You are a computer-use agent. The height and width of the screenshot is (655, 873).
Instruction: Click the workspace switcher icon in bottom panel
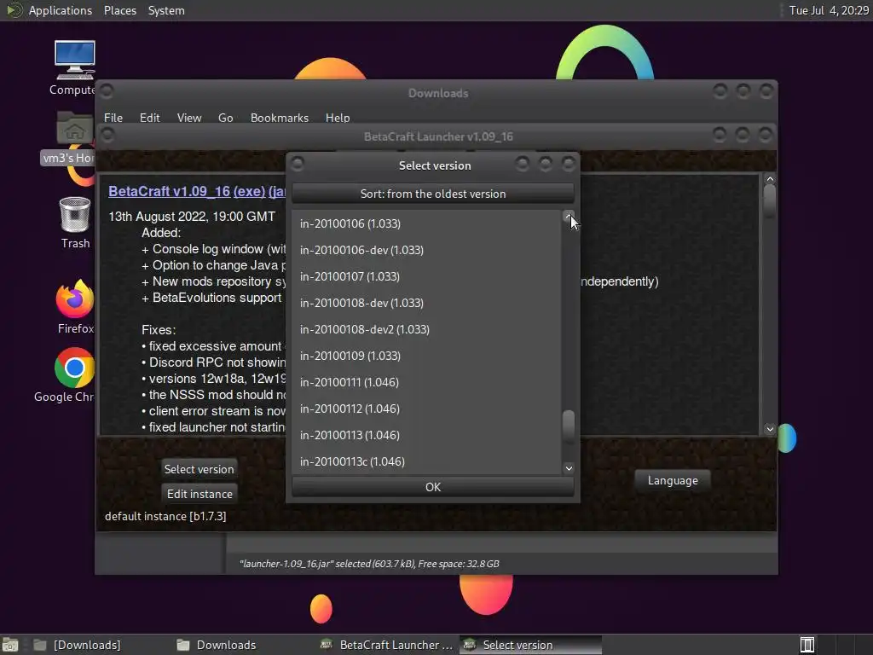pos(807,645)
